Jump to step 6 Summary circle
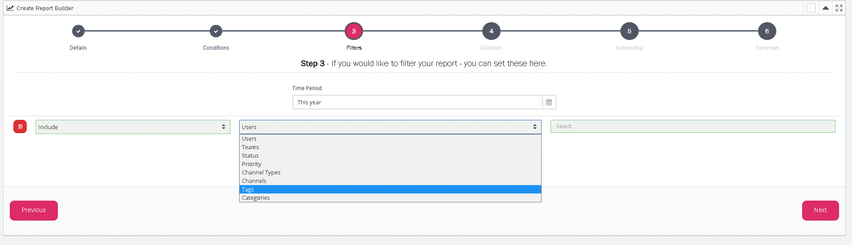Screen dimensions: 852x245 [x=767, y=31]
